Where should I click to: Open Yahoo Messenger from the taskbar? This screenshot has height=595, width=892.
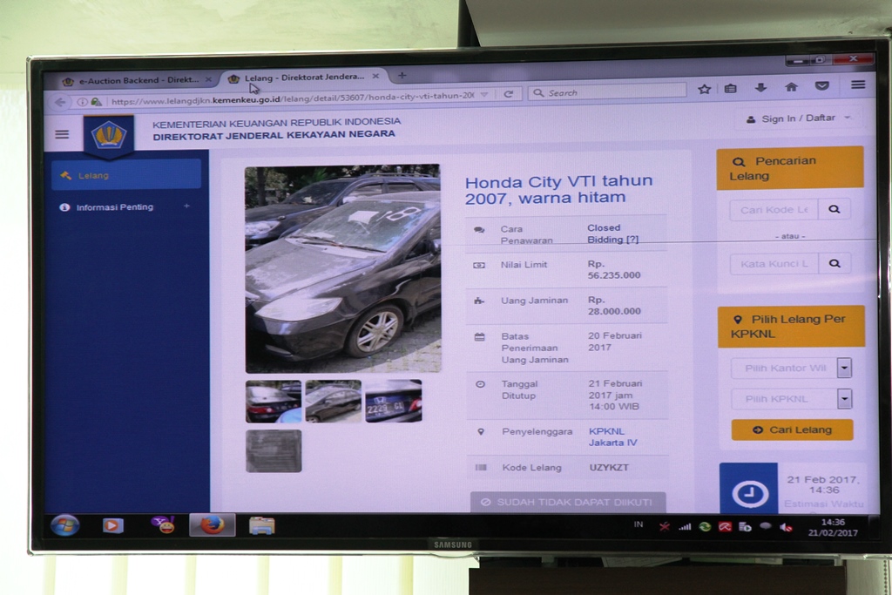[163, 524]
